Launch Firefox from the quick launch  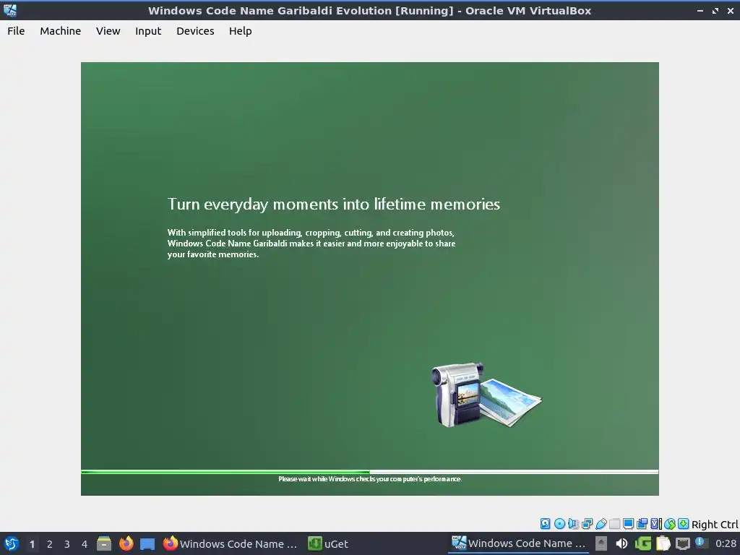[x=126, y=543]
